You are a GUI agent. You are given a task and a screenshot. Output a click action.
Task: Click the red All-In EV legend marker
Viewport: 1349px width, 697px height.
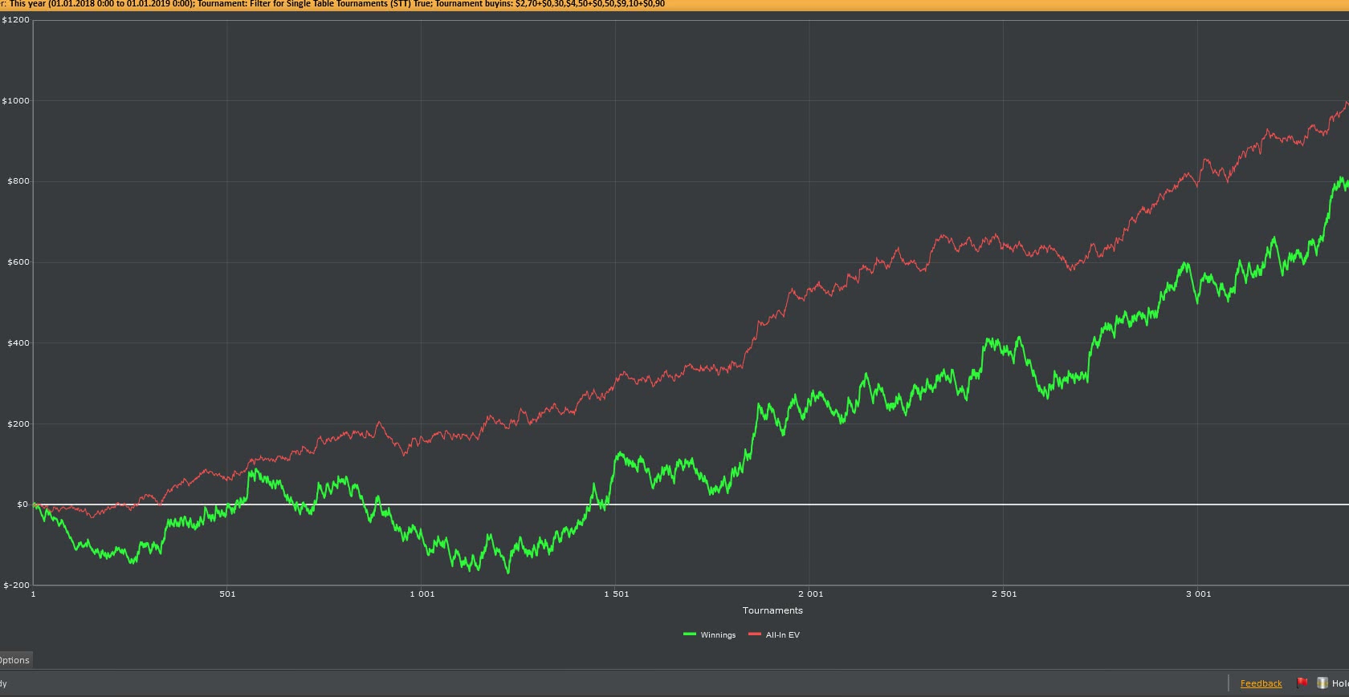click(x=755, y=634)
